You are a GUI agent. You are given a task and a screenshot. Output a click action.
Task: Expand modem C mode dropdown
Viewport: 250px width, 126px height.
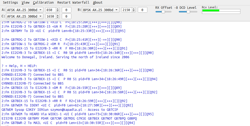[x=25, y=16]
